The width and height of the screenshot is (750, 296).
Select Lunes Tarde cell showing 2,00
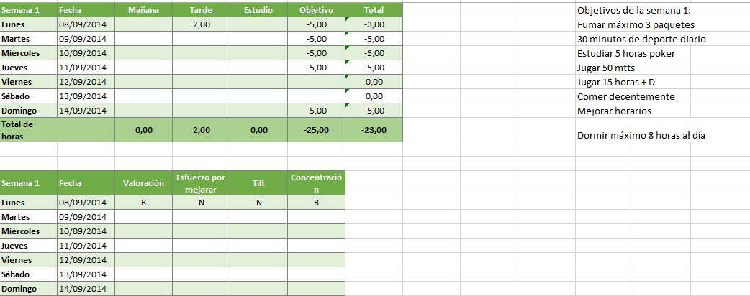coord(202,24)
